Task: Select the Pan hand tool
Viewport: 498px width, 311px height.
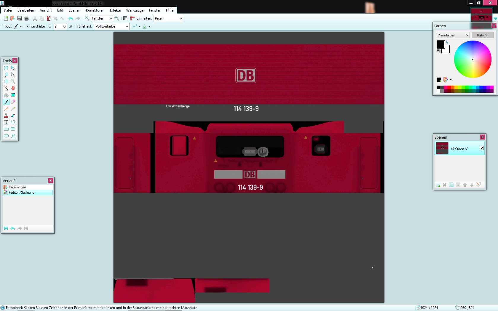Action: 13,88
